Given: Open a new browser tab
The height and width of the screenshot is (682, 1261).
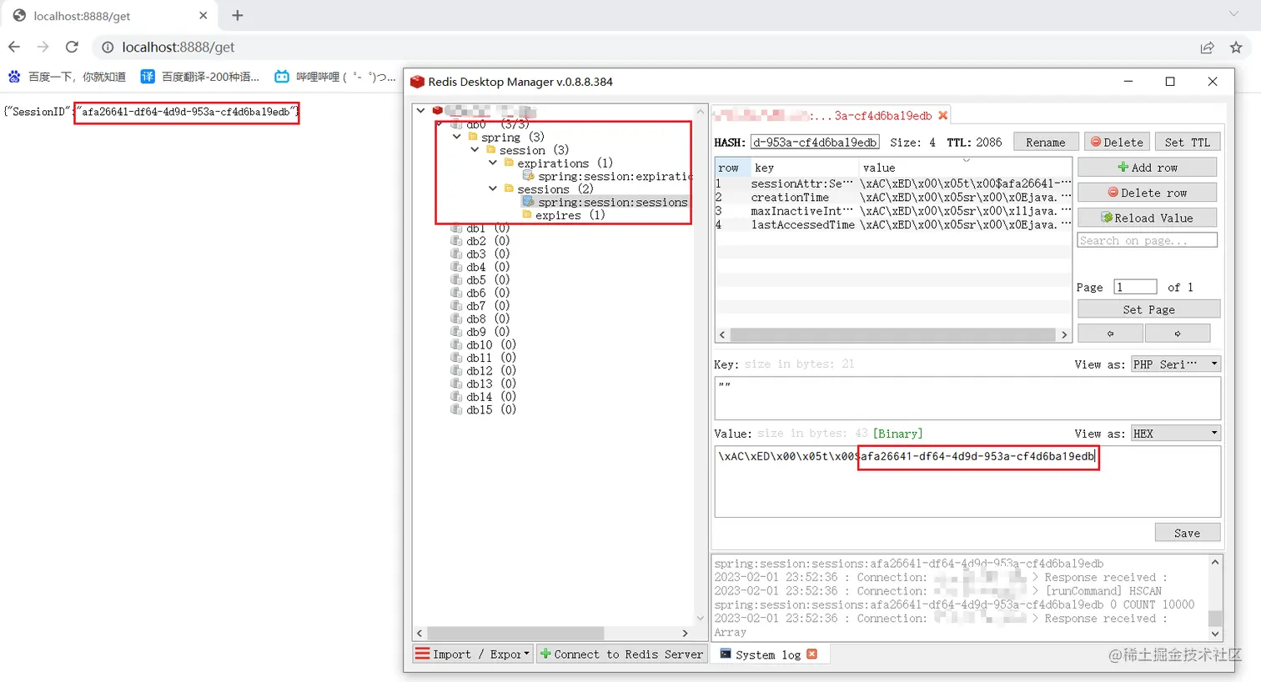Looking at the screenshot, I should click(x=238, y=15).
